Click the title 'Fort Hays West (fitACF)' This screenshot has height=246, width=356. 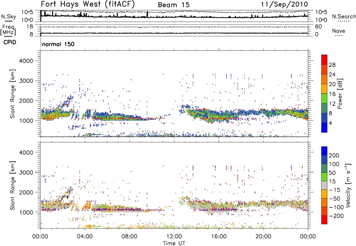pos(88,4)
